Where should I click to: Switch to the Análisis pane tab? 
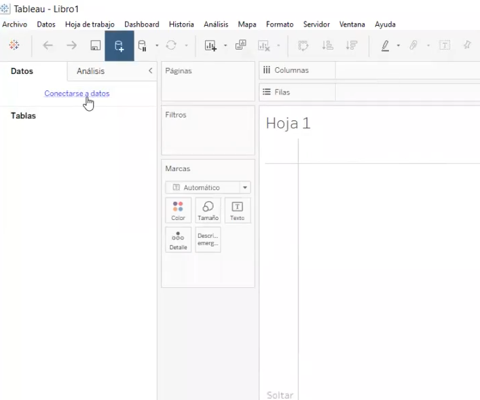click(90, 71)
